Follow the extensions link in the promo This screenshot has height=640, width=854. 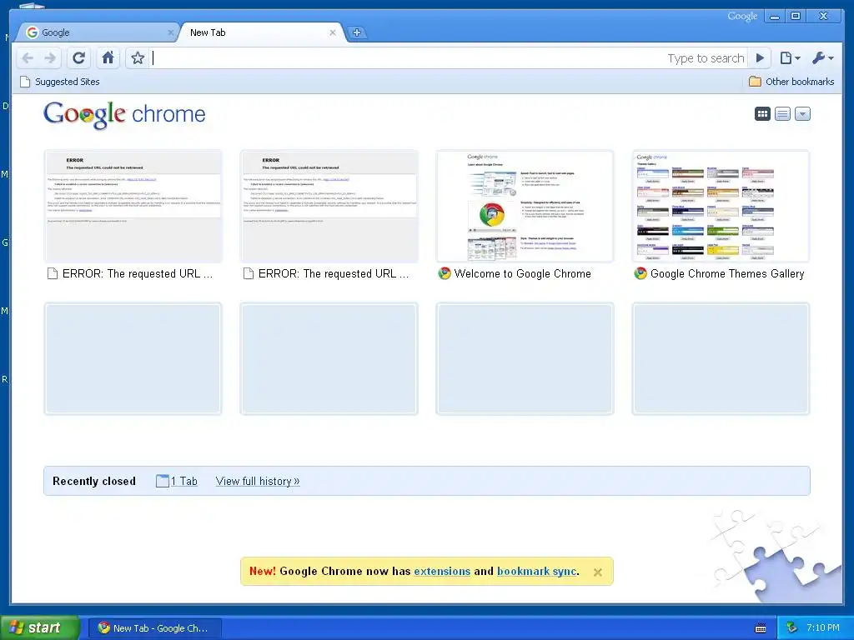coord(442,572)
